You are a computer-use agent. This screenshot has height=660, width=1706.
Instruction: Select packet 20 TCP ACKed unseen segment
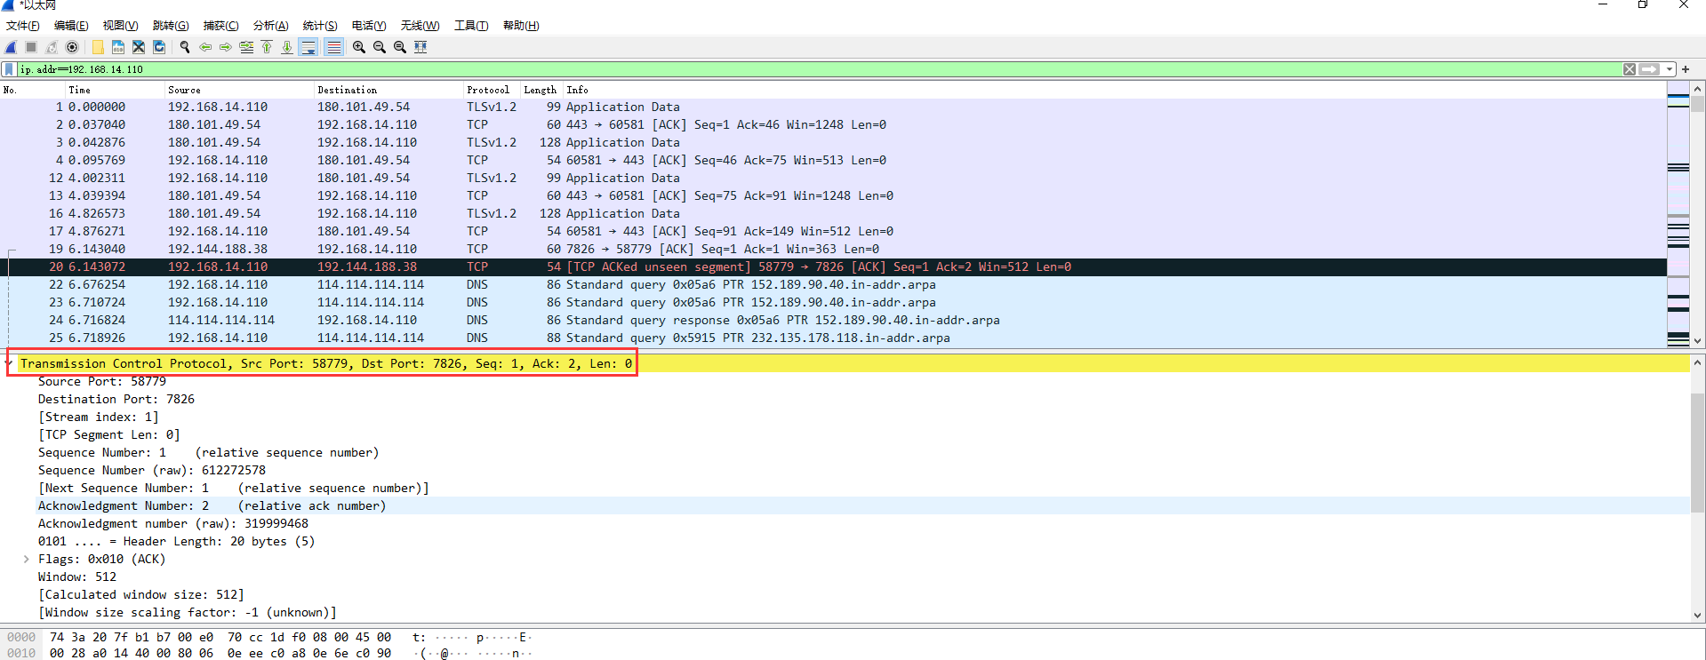click(x=833, y=266)
